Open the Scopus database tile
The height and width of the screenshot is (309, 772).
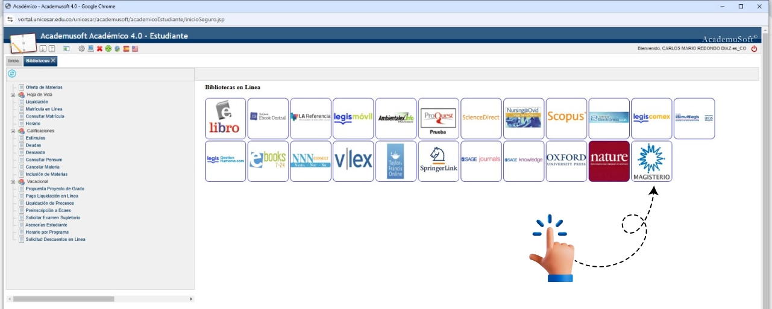566,119
